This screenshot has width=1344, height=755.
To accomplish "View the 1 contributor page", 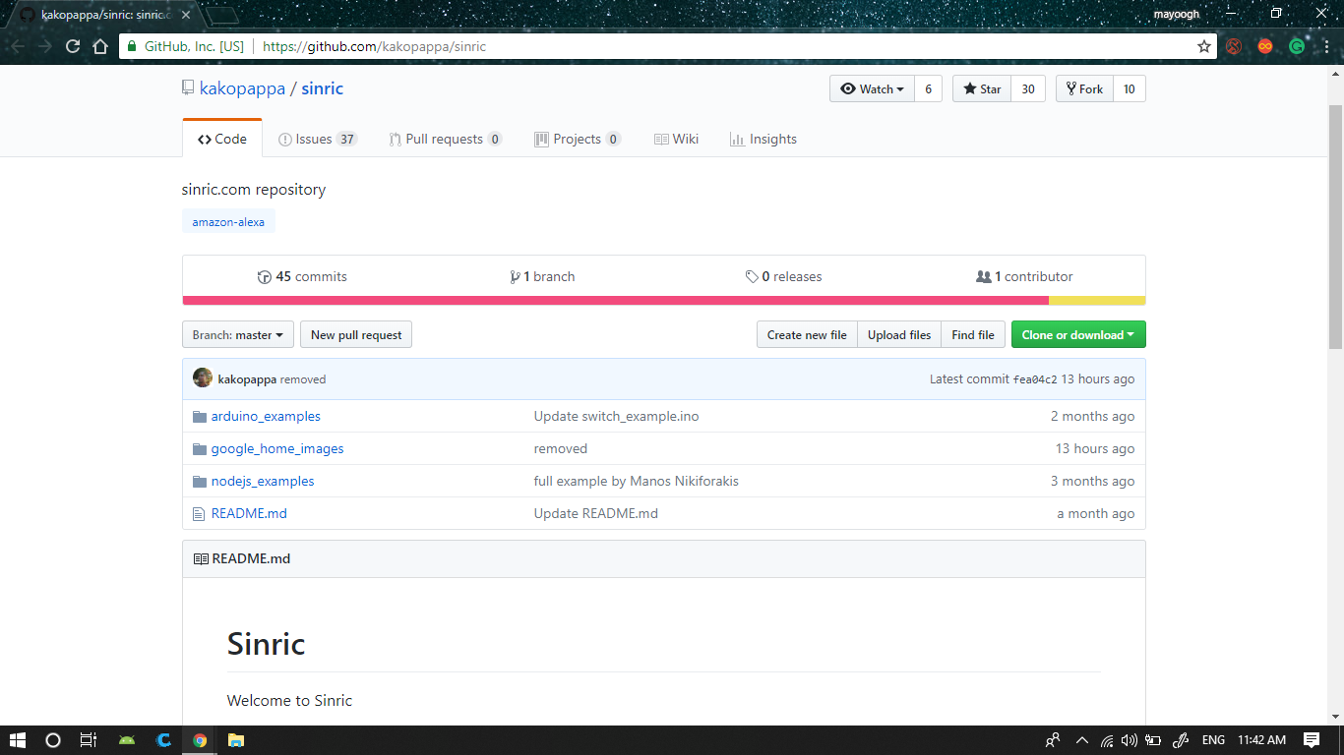I will coord(1024,277).
